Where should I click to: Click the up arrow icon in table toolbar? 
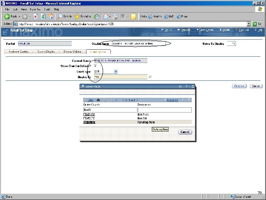pos(112,100)
